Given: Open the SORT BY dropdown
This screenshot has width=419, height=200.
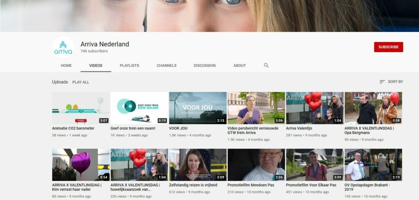Looking at the screenshot, I should click(391, 82).
